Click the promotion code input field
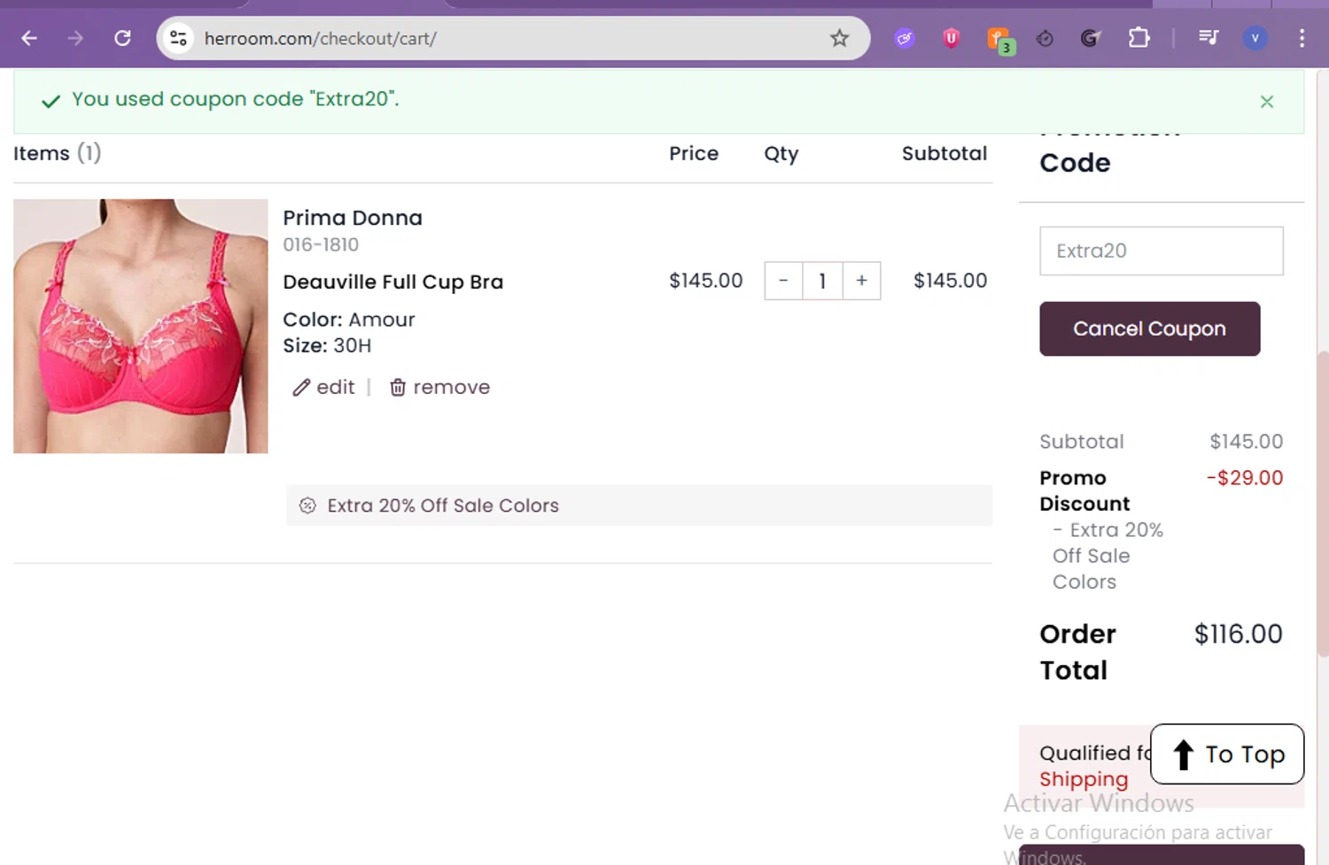Screen dimensions: 1329x865 [x=1161, y=251]
